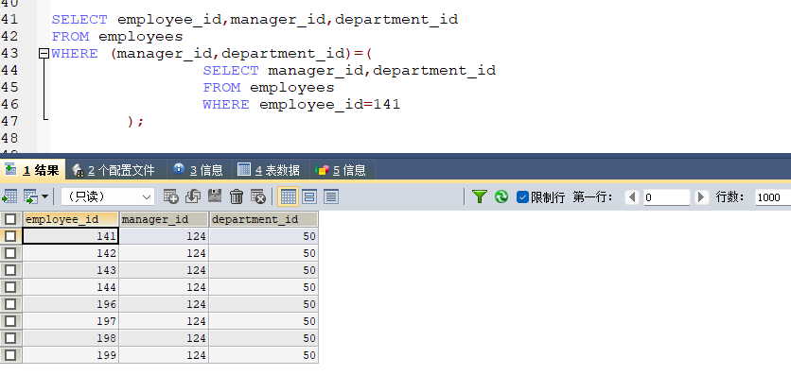Click the employee_id column header
Viewport: 791px width, 375px height.
coord(71,219)
